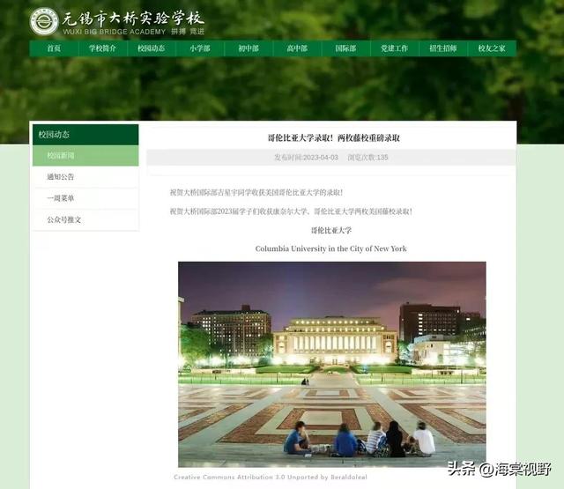
Task: Click the school logo emblem
Action: [44, 22]
